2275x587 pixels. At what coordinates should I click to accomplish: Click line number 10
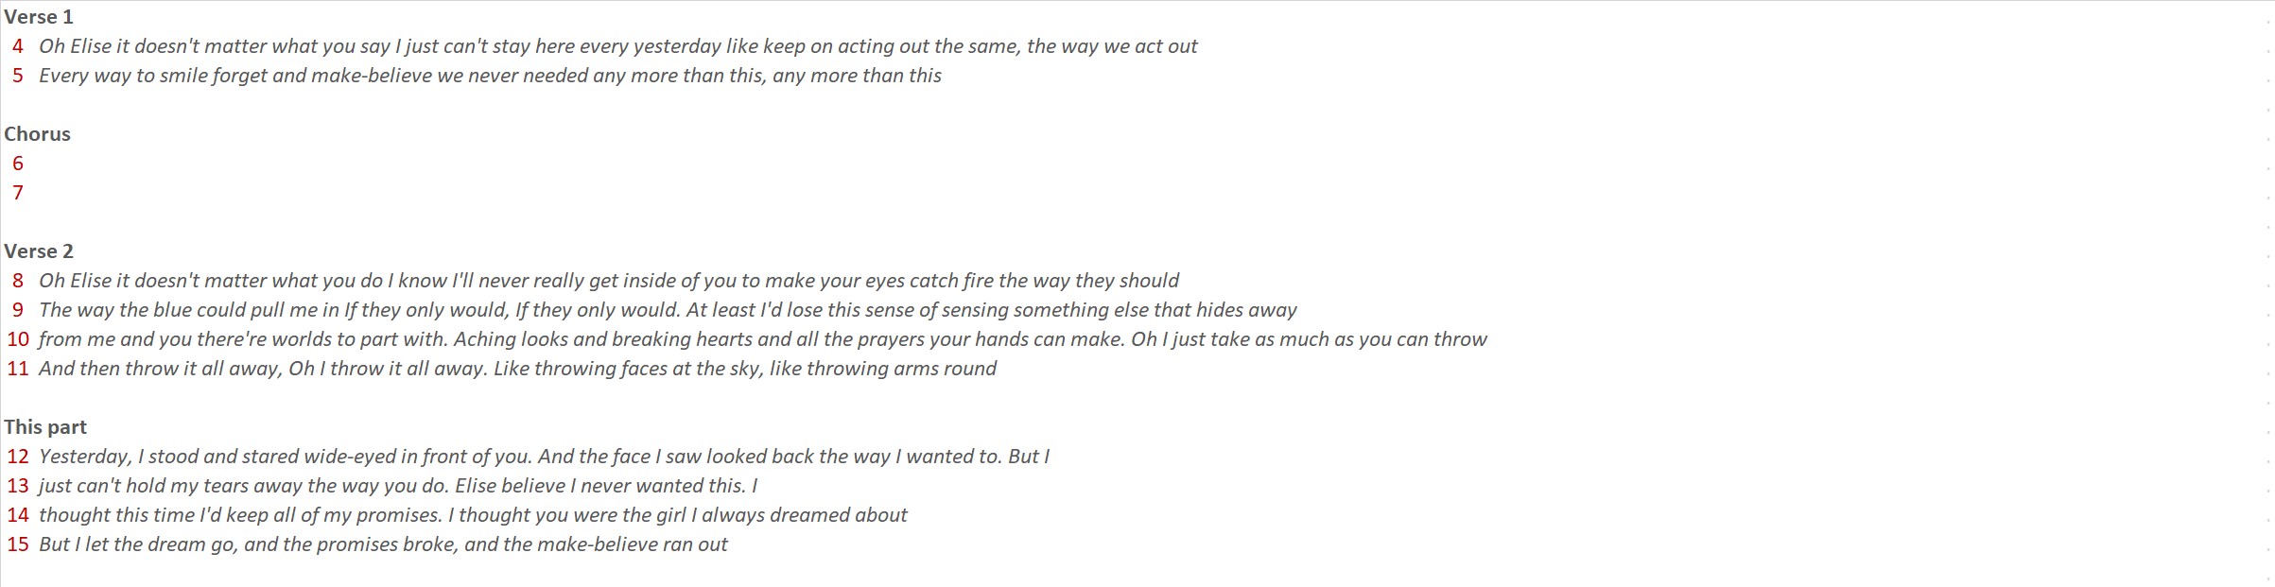click(18, 339)
